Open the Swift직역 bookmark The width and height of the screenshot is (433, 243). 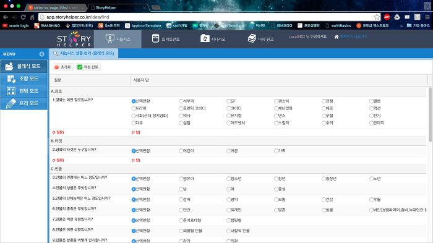109,26
